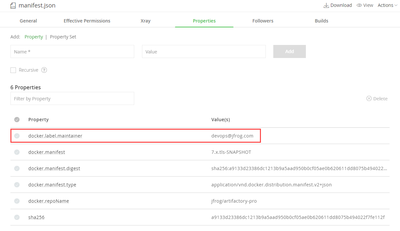Open the docker.label.maintainer property link
Viewport: 400px width, 231px height.
(55, 136)
